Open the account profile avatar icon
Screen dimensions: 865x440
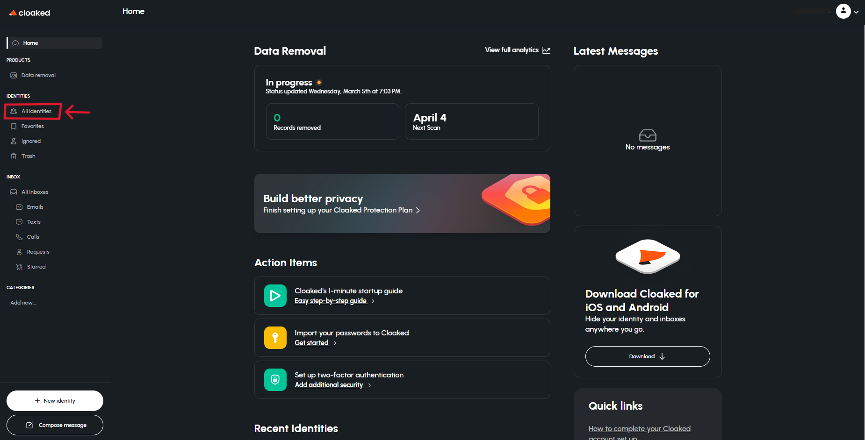coord(843,11)
